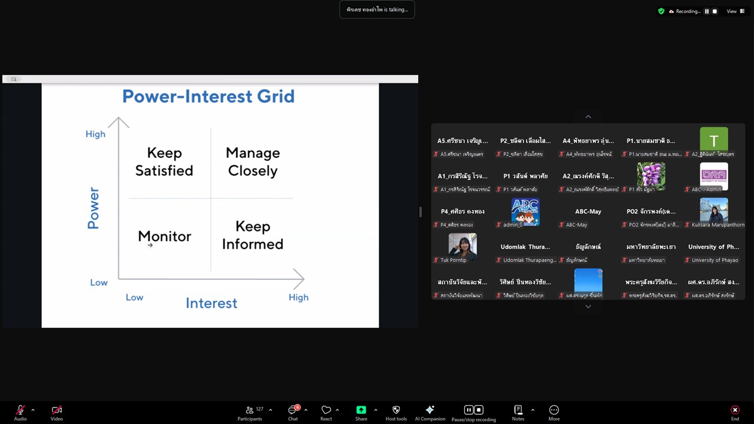
Task: Select the blue sky avatar tile
Action: click(x=588, y=282)
